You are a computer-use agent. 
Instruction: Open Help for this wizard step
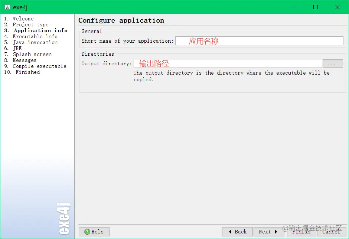click(94, 232)
